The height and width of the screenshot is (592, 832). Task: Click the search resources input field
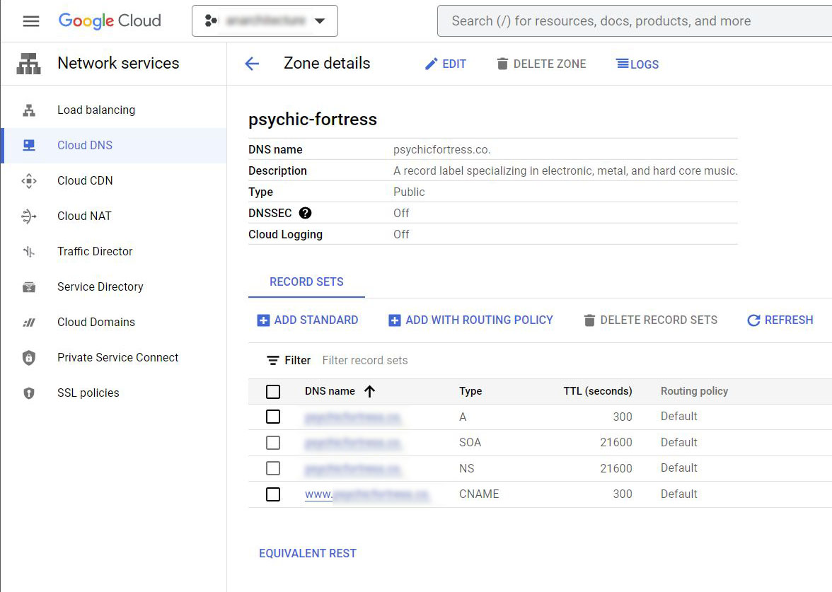(634, 21)
